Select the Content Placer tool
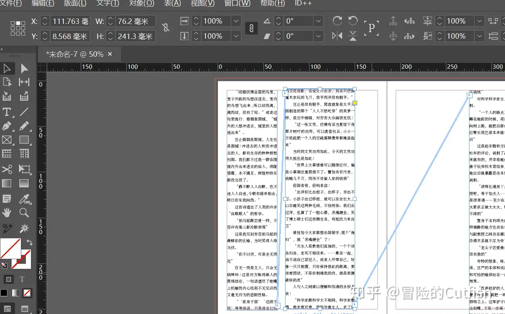This screenshot has height=314, width=505. tap(24, 96)
